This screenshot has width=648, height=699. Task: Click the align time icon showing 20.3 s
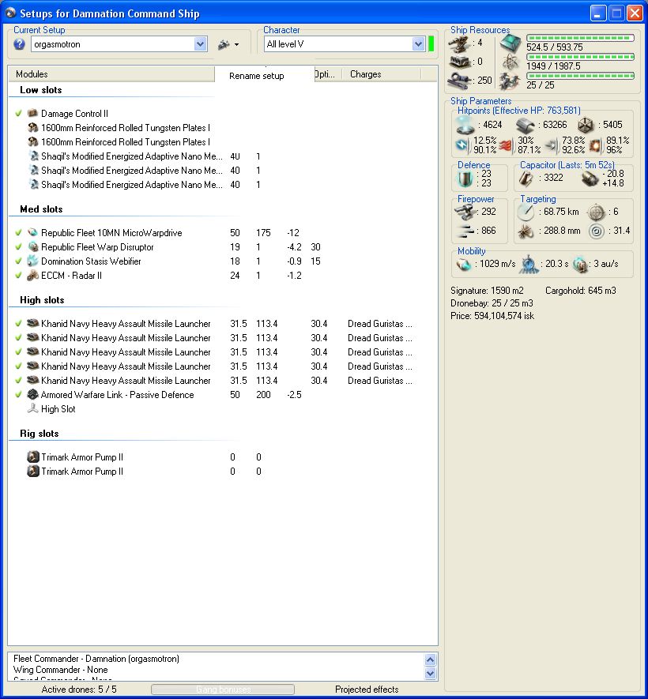click(529, 264)
